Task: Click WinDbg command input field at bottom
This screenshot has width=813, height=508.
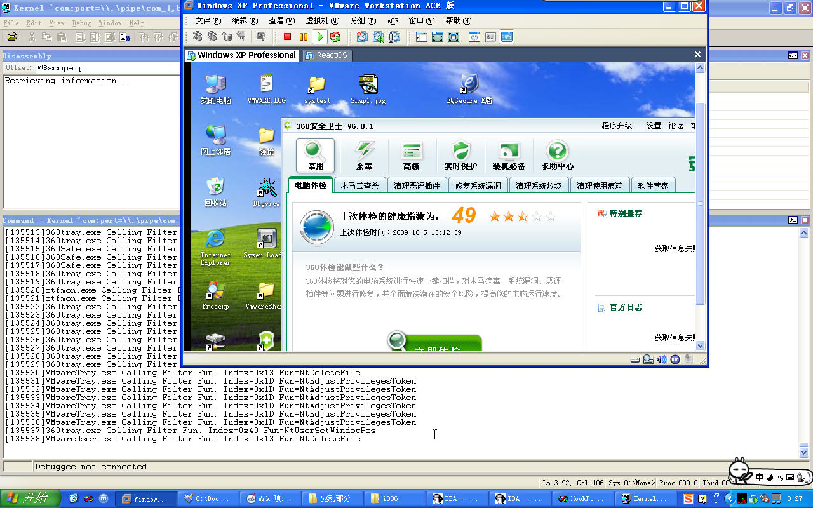Action: (415, 466)
